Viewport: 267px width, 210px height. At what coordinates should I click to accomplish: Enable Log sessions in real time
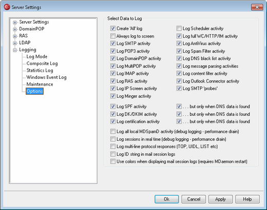113,139
